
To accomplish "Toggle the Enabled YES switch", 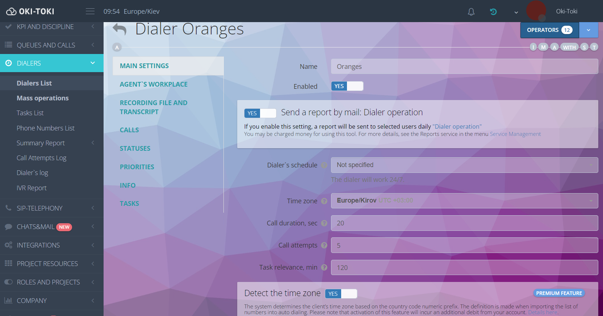I will pos(347,86).
